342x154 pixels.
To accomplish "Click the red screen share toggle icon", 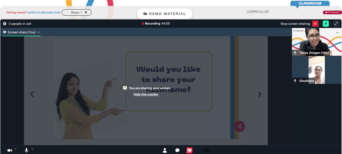I will pos(189,150).
